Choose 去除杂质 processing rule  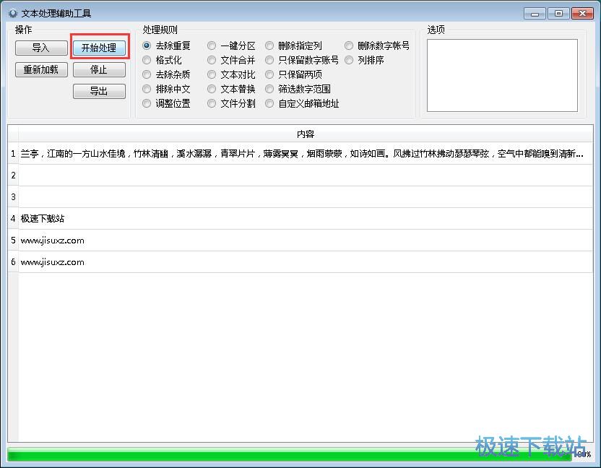tap(166, 74)
